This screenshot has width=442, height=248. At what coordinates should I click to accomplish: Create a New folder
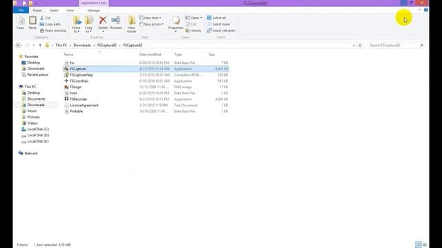[x=132, y=24]
